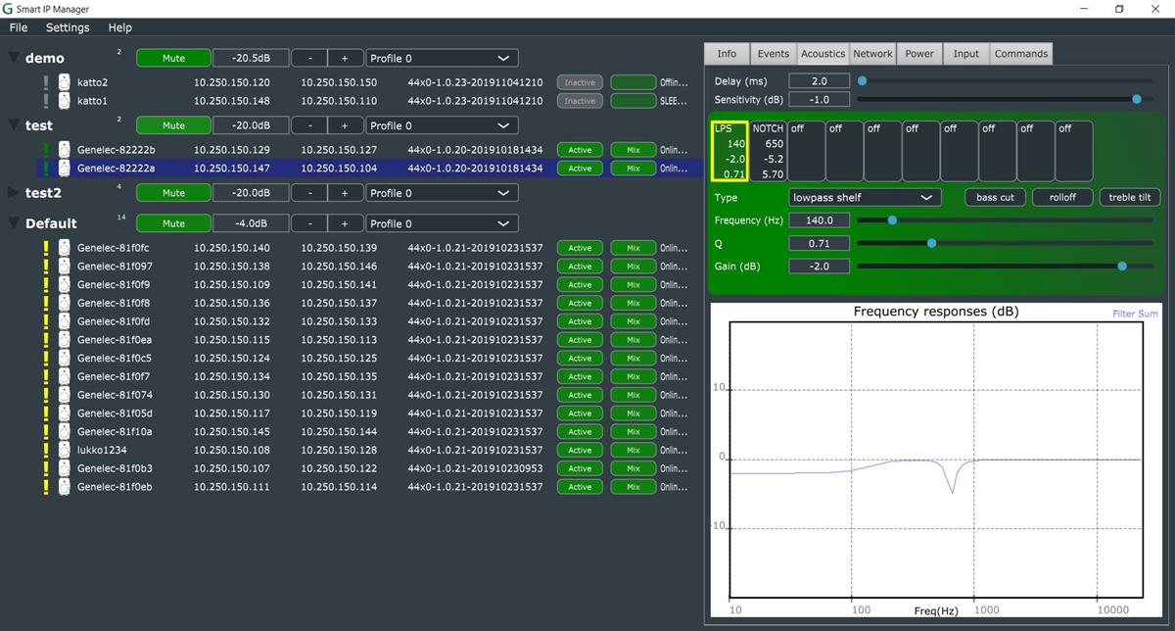
Task: Open Profile dropdown for the demo group
Action: coord(442,59)
